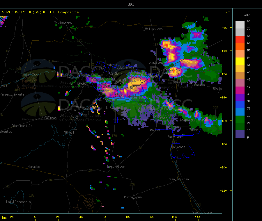Click the Carmensa label on the map
This screenshot has height=221, width=262.
click(178, 147)
